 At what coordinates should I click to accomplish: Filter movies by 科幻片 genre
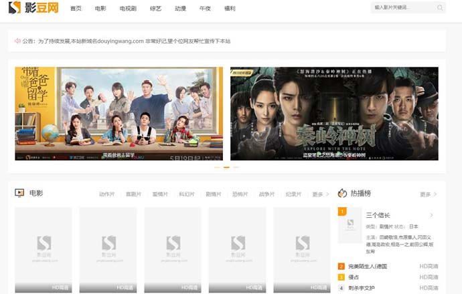[186, 194]
